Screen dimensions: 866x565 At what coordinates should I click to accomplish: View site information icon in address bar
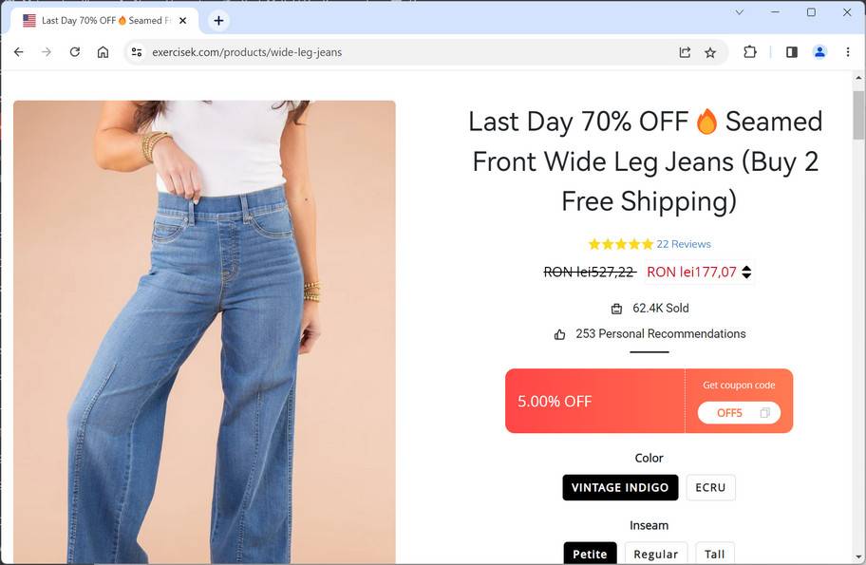(137, 52)
